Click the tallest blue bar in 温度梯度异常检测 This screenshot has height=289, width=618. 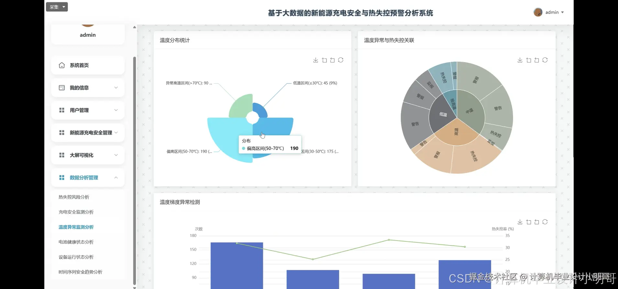pos(237,265)
